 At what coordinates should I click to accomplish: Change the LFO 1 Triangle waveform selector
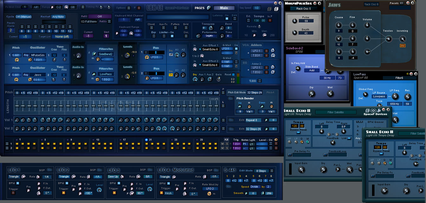click(x=14, y=176)
